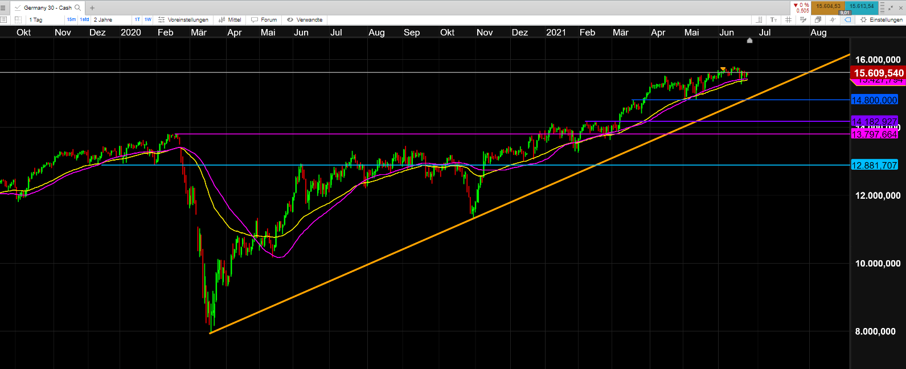This screenshot has width=906, height=369.
Task: Open the hamburger menu at top left
Action: [3, 8]
